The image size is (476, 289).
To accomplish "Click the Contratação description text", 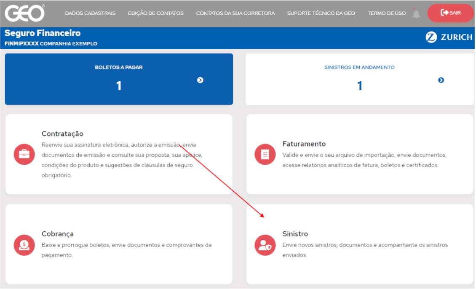I will 122,160.
